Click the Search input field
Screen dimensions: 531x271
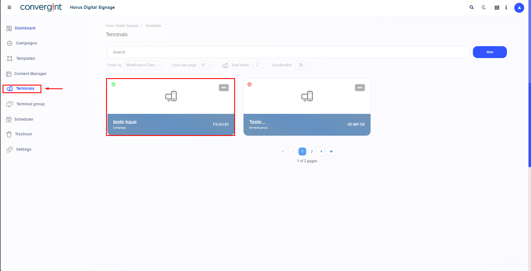point(288,52)
